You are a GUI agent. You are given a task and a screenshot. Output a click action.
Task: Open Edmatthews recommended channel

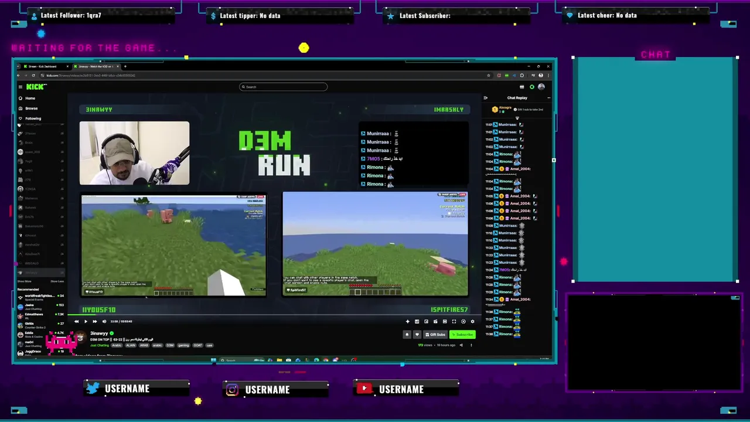tap(41, 315)
